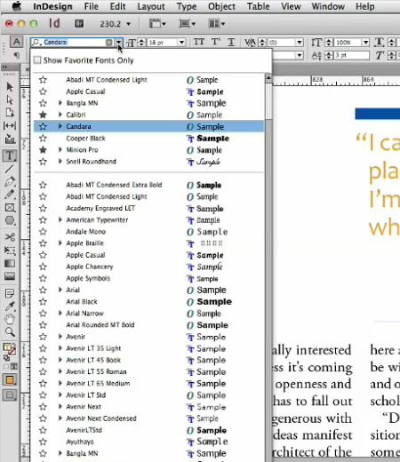Expand Candara font family styles
The width and height of the screenshot is (400, 462).
coord(60,126)
